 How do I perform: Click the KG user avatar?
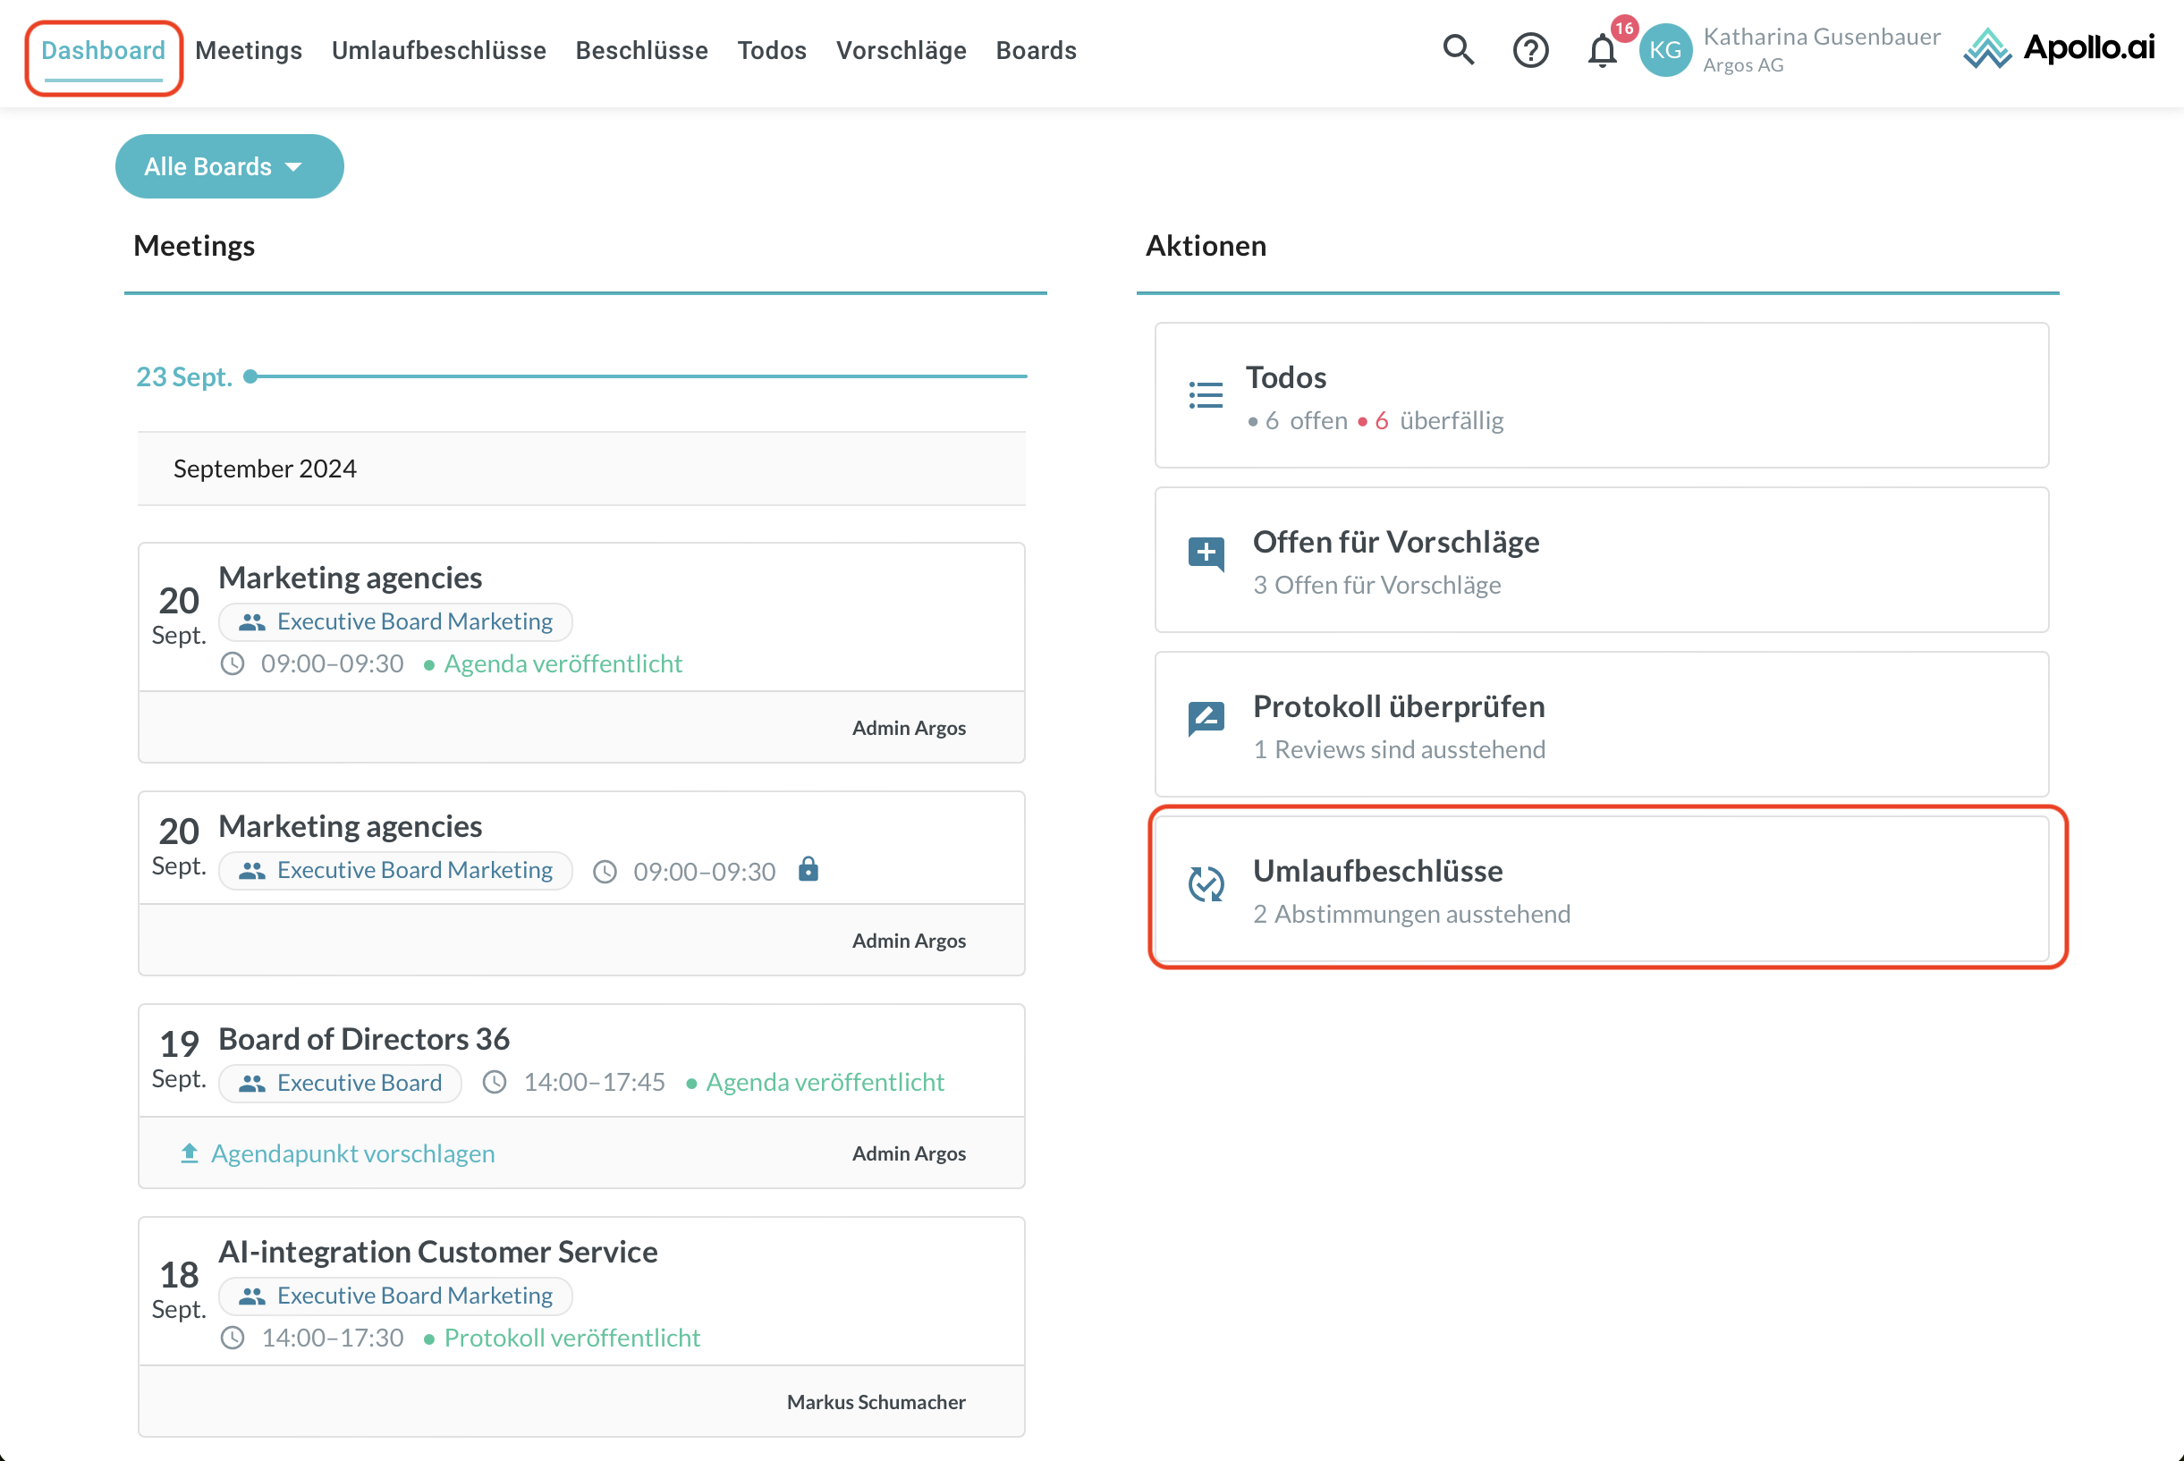pyautogui.click(x=1665, y=50)
